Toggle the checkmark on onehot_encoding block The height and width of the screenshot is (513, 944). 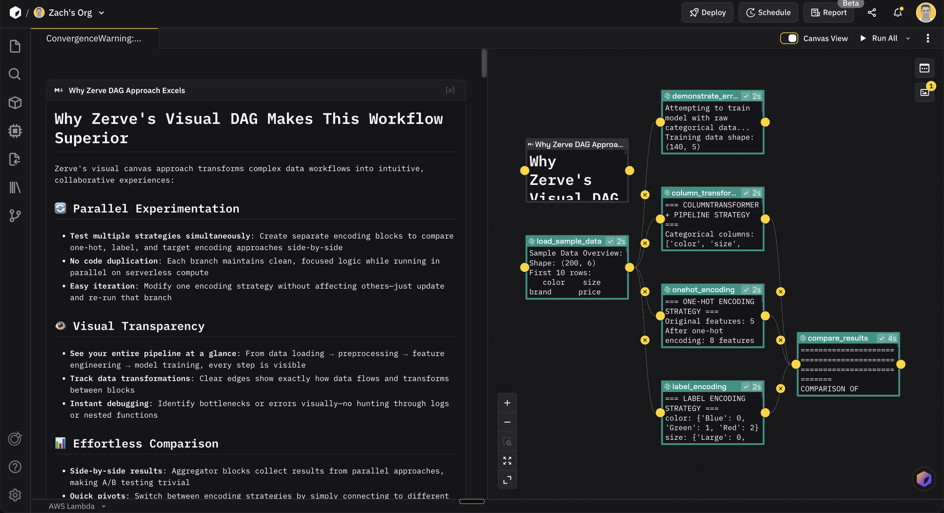tap(746, 289)
